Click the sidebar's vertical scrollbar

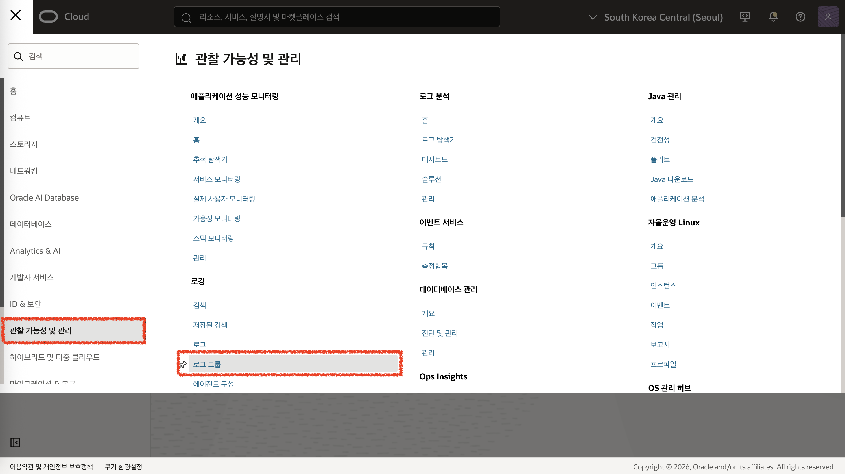click(x=2, y=192)
